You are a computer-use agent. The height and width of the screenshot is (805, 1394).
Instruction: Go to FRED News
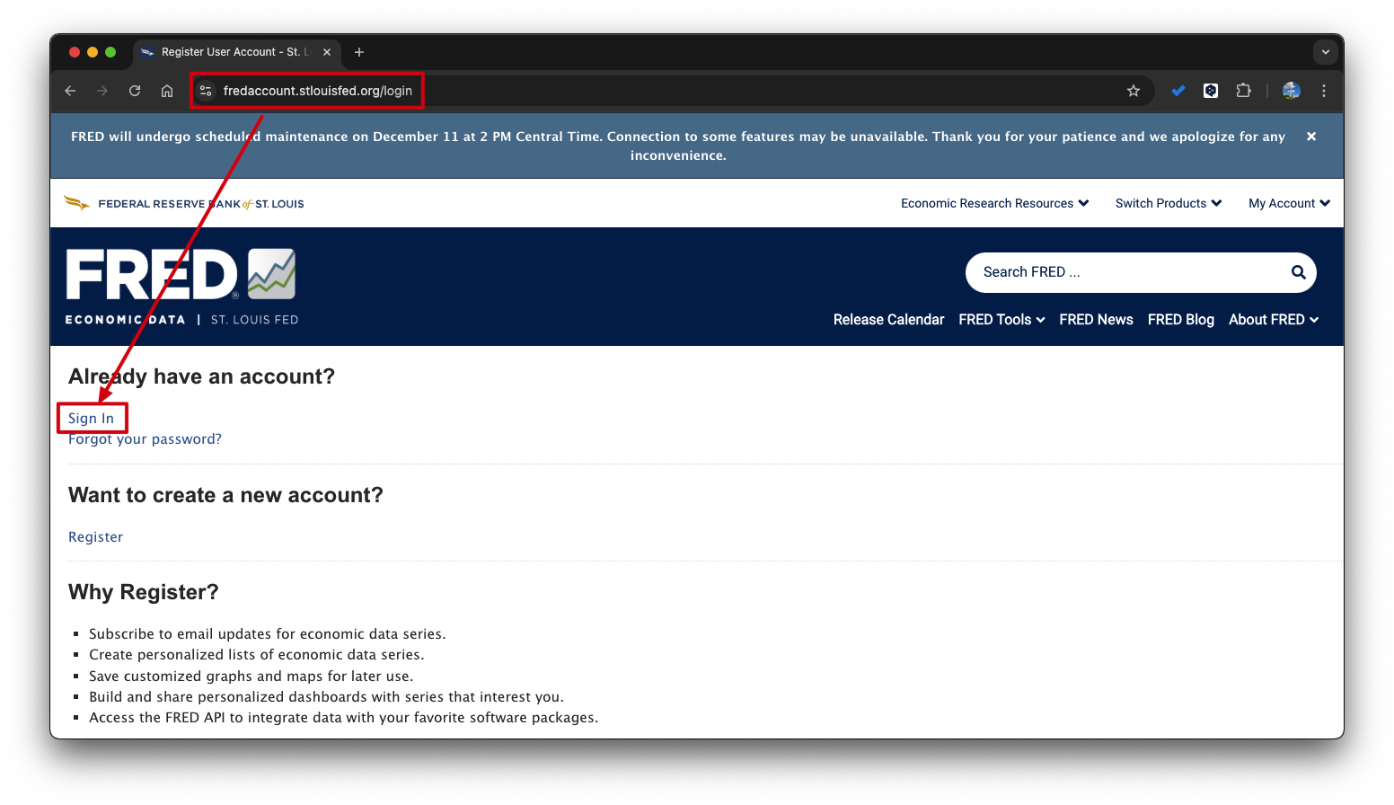click(x=1096, y=320)
